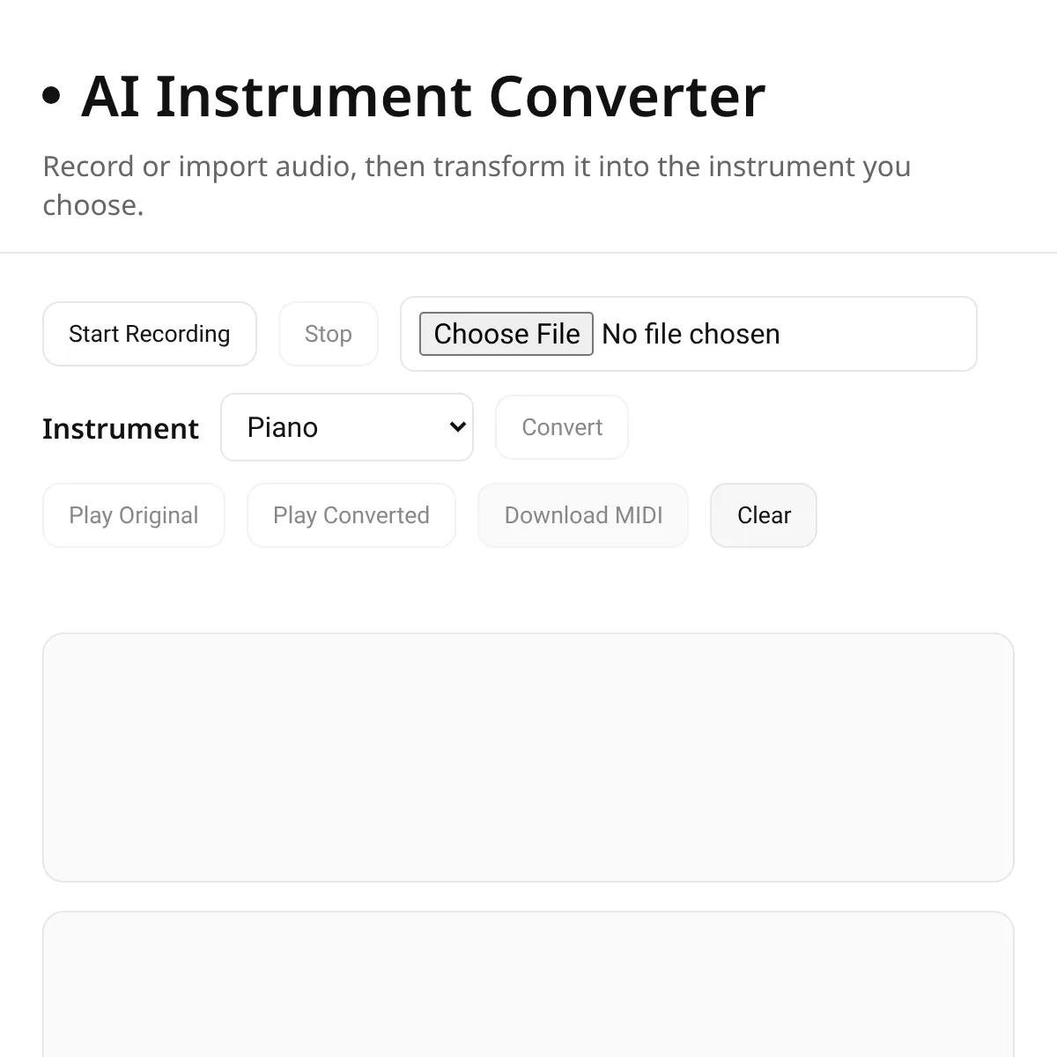The width and height of the screenshot is (1057, 1057).
Task: Click the bullet dot before the title
Action: tap(52, 96)
